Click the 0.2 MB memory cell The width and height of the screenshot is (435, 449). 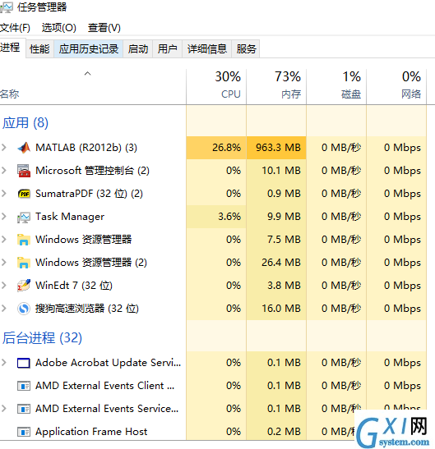(x=276, y=432)
